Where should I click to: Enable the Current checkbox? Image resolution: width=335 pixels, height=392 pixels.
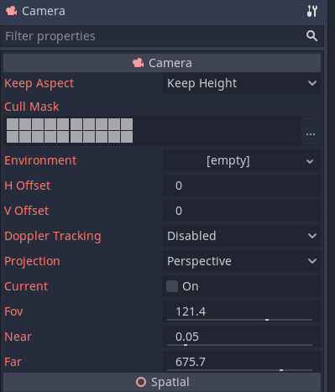pos(172,286)
